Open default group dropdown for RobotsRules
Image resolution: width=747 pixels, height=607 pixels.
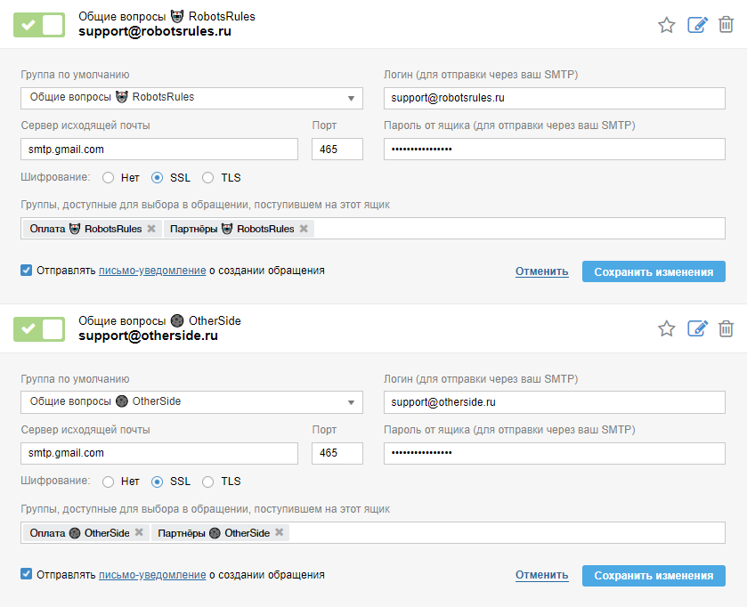click(191, 97)
